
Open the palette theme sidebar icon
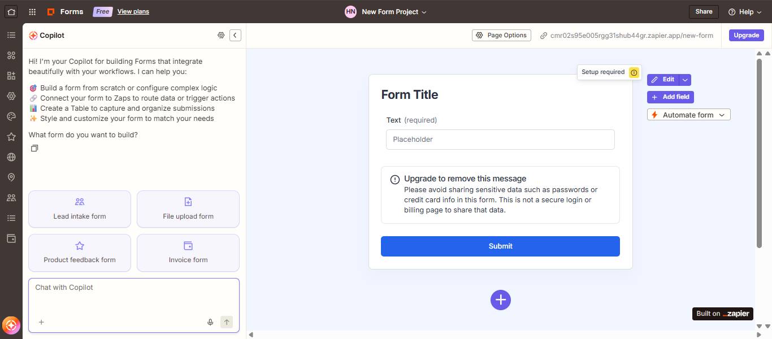pyautogui.click(x=11, y=116)
